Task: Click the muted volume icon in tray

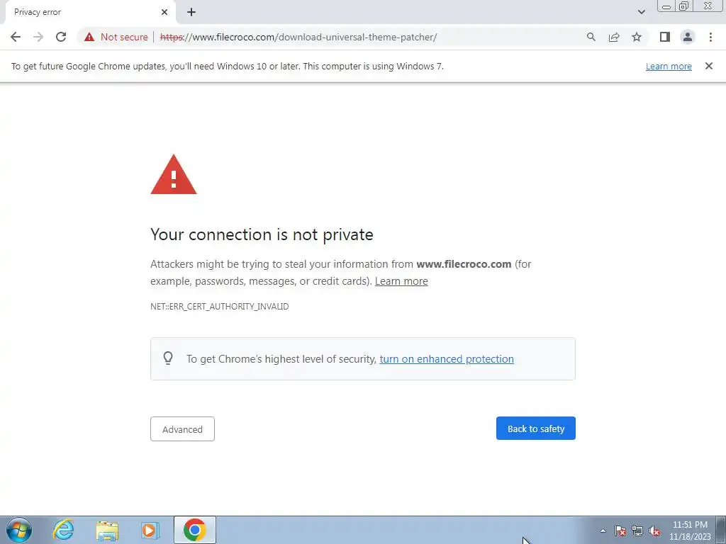Action: [x=654, y=531]
